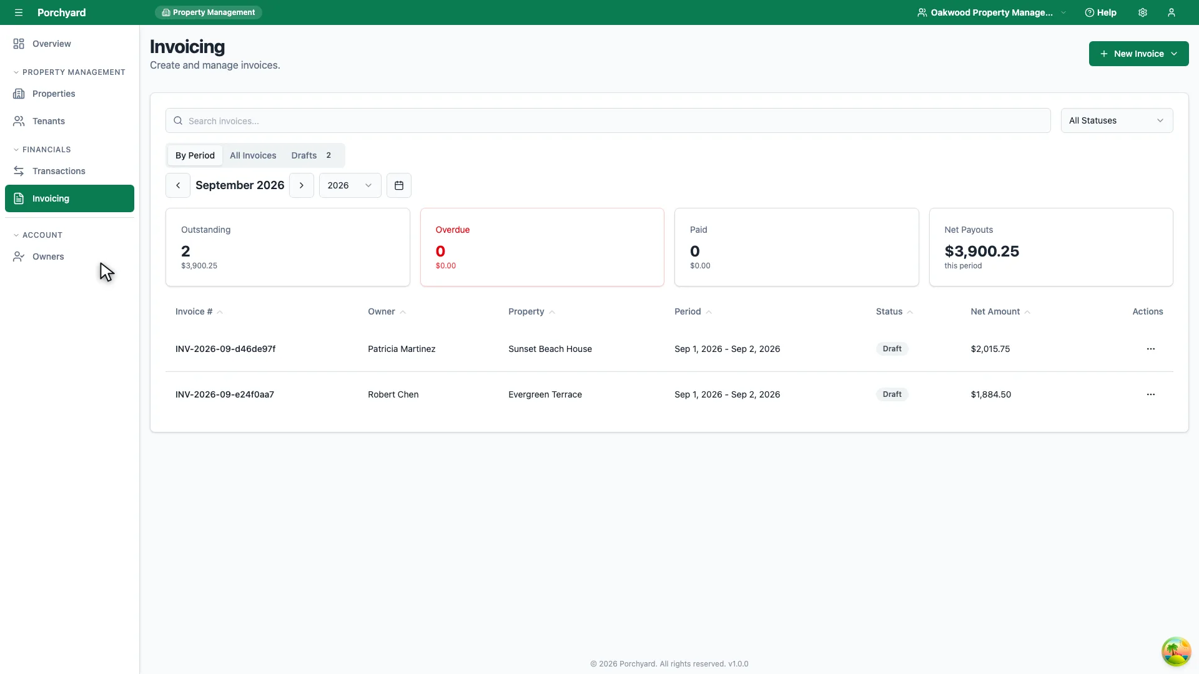Open Owners in sidebar
This screenshot has width=1199, height=674.
pos(69,256)
